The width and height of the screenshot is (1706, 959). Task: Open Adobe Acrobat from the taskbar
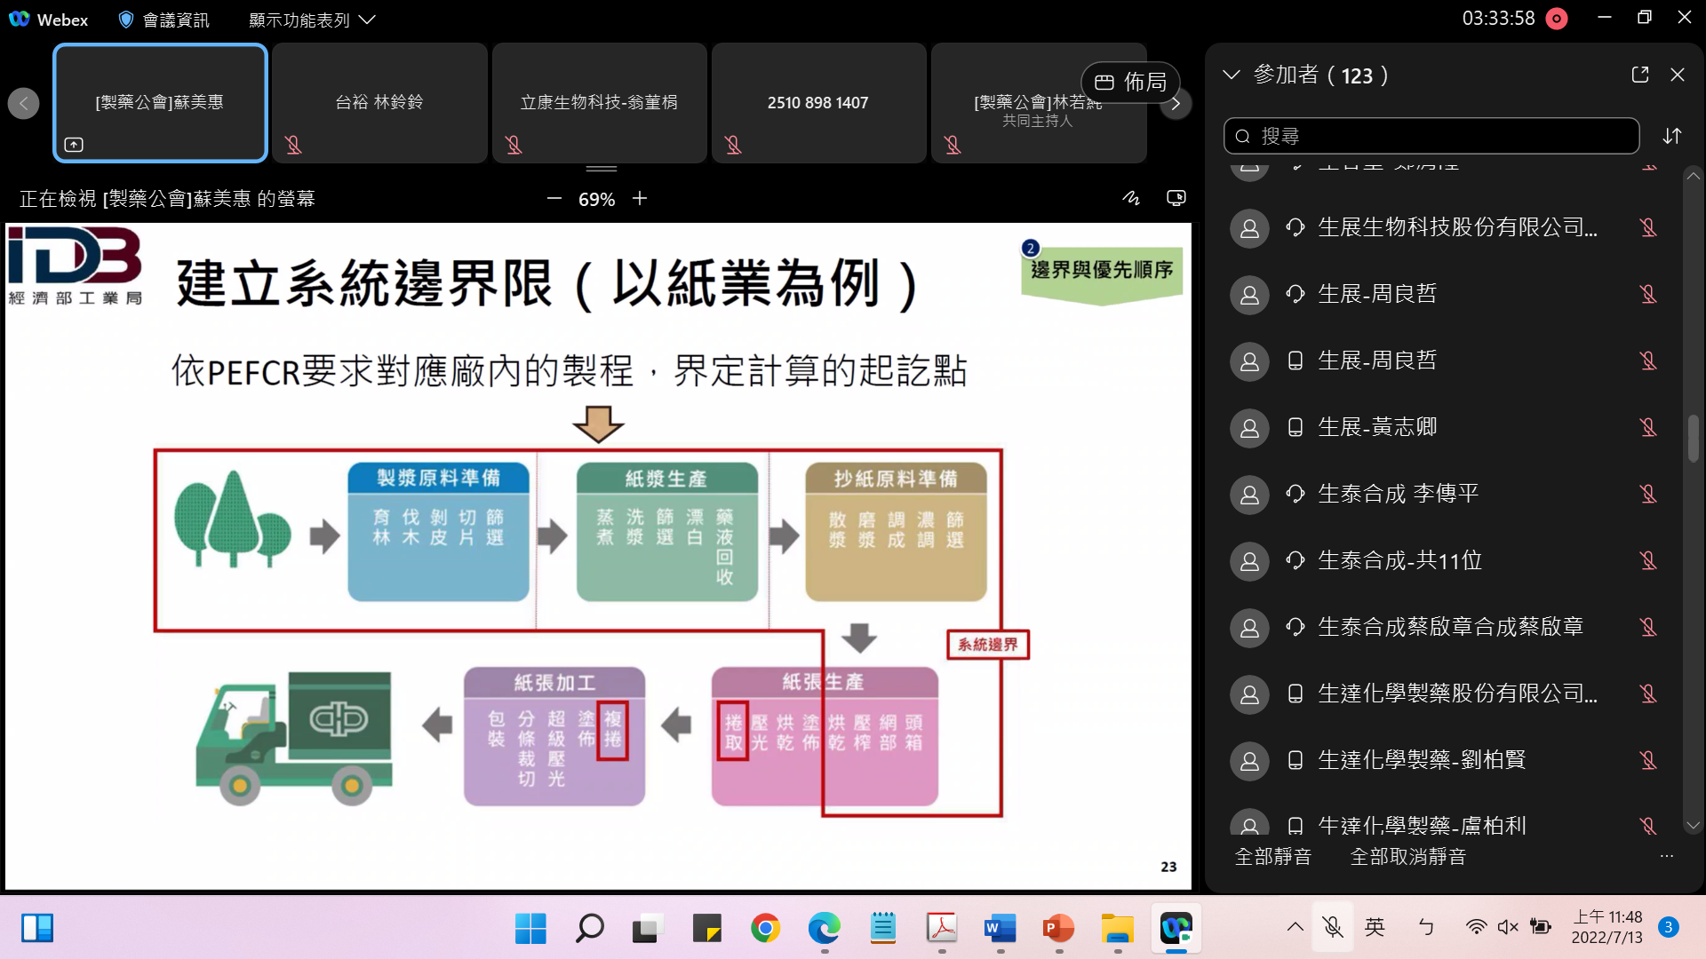941,929
